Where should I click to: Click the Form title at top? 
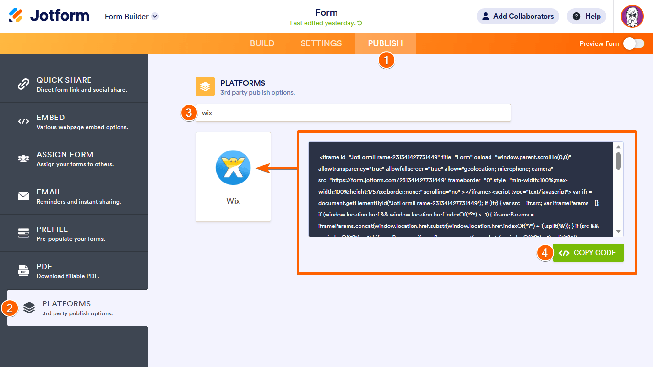[x=326, y=12]
